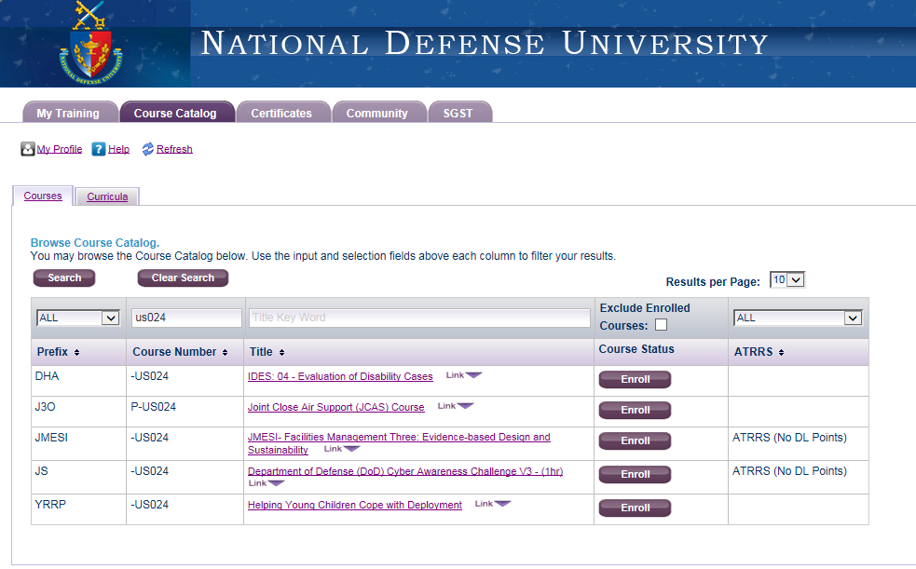Open the Prefix filter ALL dropdown
Screen dimensions: 916x569
78,318
